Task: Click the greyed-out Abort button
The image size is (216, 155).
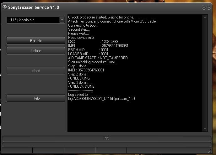Action: 36,71
